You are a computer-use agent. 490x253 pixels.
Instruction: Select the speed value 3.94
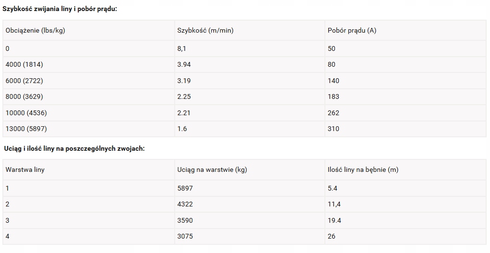[184, 64]
